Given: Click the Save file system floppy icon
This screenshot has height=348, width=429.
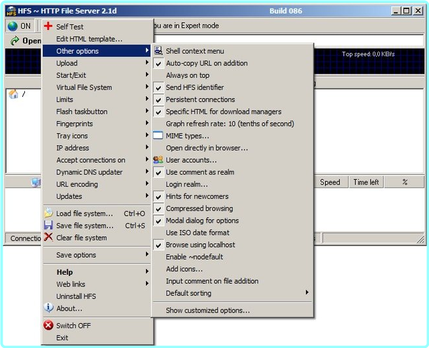Looking at the screenshot, I should coord(48,226).
